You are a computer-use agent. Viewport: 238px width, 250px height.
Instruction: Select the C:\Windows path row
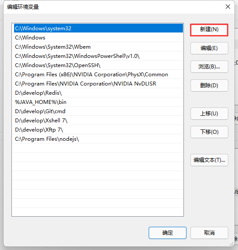click(98, 37)
